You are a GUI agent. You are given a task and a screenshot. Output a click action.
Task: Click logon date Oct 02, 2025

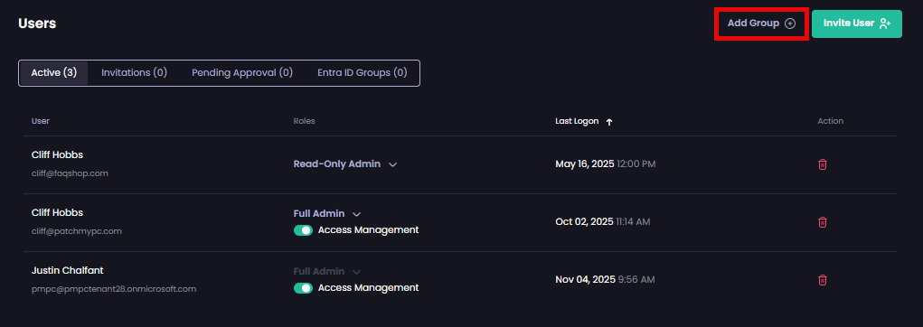click(585, 221)
